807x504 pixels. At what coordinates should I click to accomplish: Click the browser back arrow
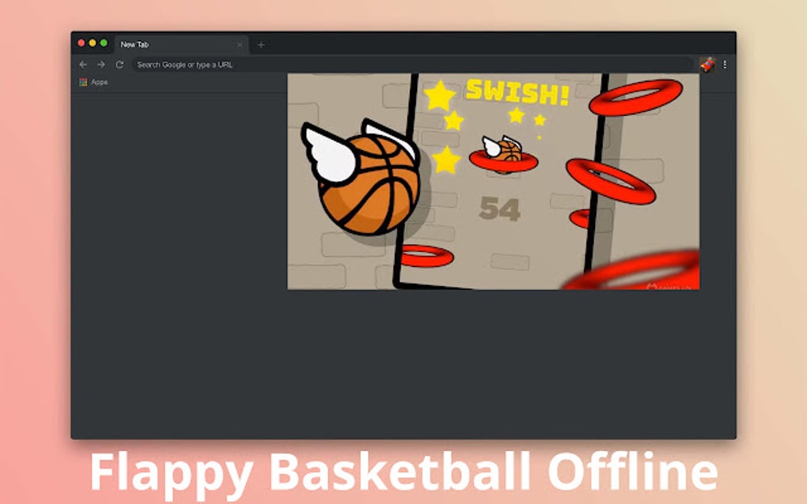[83, 64]
